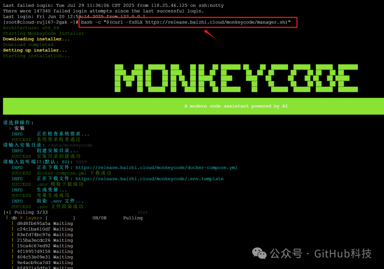Select the Waiting state of layer 83efd74bc97e
Screen dimensions: 384x269
point(63,234)
